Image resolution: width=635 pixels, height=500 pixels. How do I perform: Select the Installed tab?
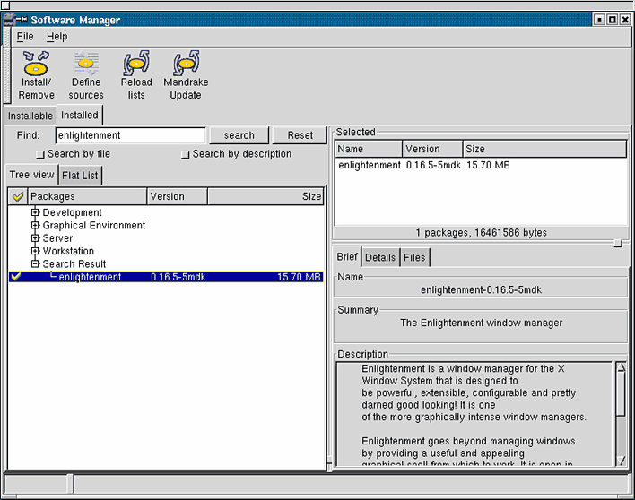coord(79,115)
